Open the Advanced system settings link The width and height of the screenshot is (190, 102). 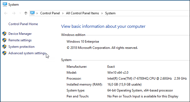coord(27,53)
